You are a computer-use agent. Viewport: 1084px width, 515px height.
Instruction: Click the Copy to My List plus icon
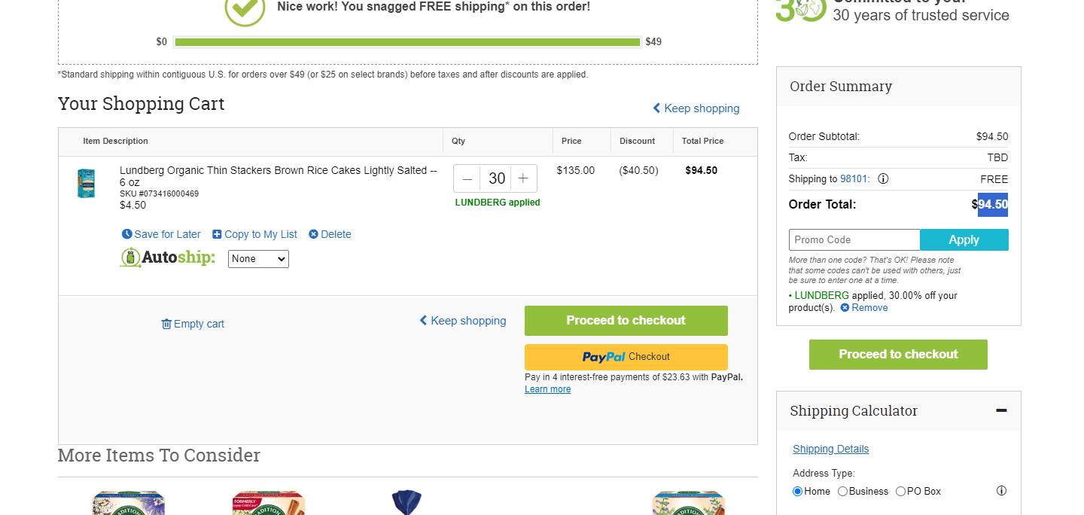(217, 234)
